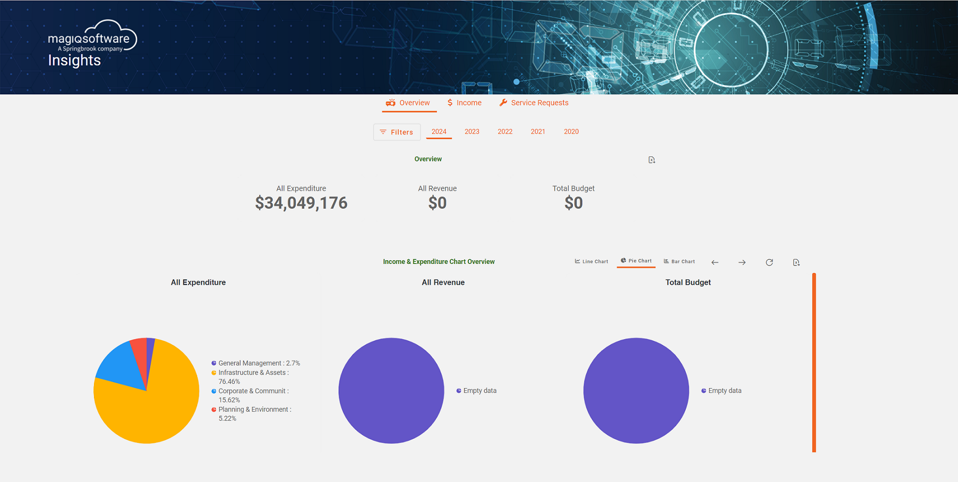This screenshot has height=482, width=958.
Task: Switch to the Service Requests tab
Action: [533, 103]
